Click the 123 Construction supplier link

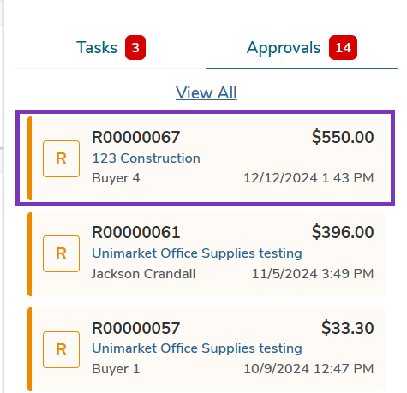146,158
